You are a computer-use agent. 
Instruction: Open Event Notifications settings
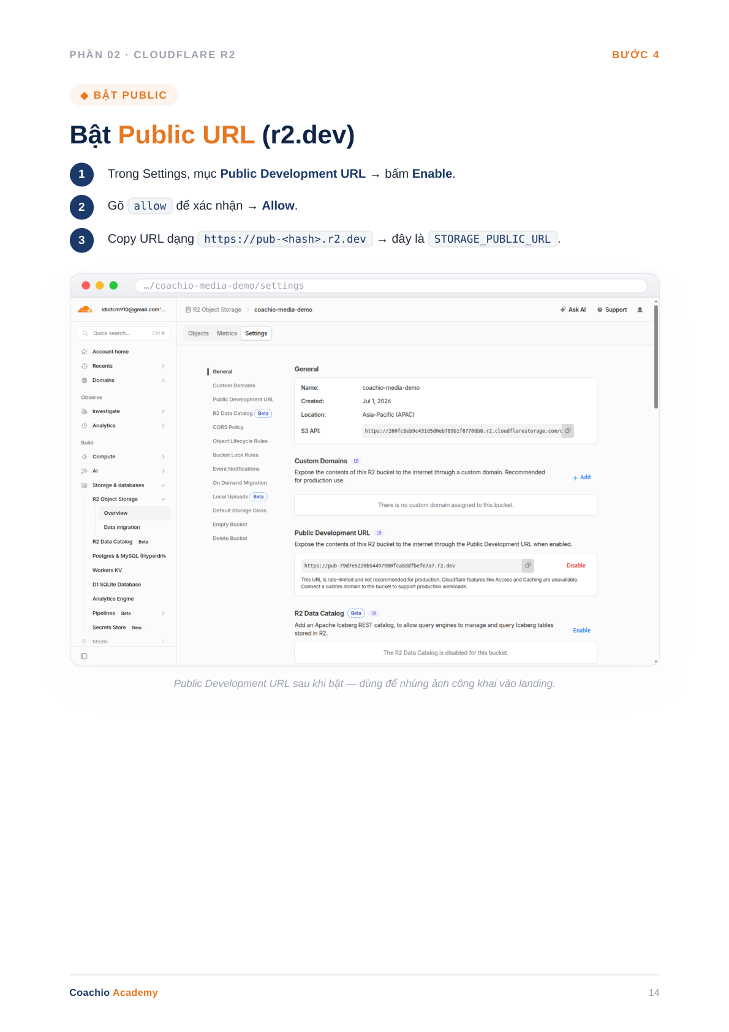(x=236, y=469)
